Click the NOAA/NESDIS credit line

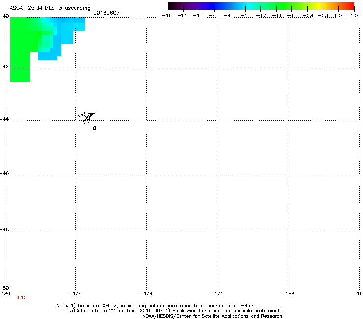[x=212, y=316]
